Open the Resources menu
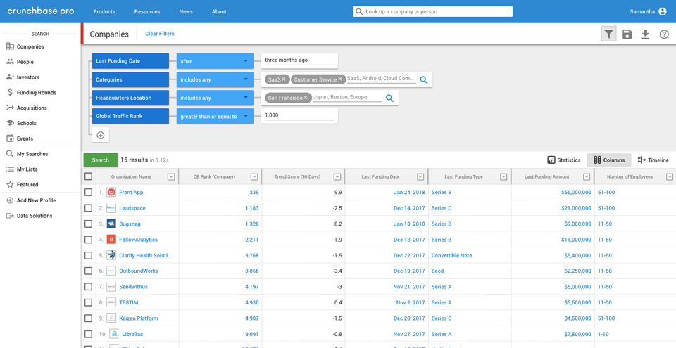 pos(147,12)
